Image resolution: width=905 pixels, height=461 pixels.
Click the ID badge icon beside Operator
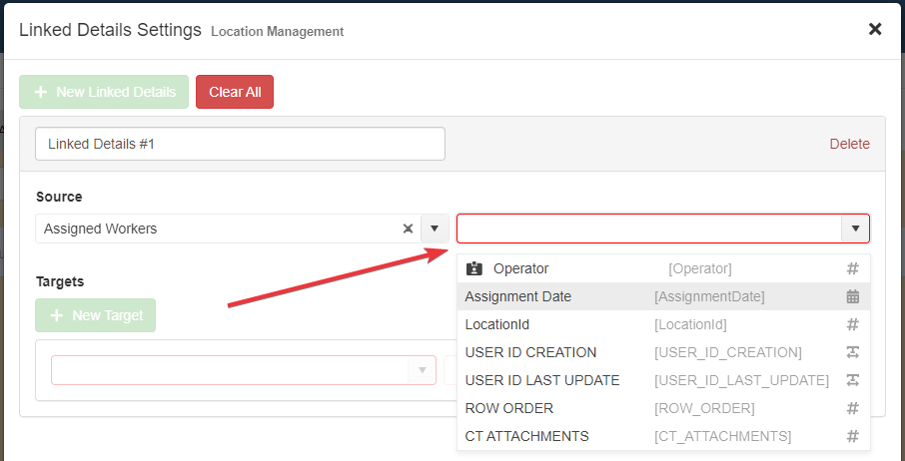pos(474,268)
